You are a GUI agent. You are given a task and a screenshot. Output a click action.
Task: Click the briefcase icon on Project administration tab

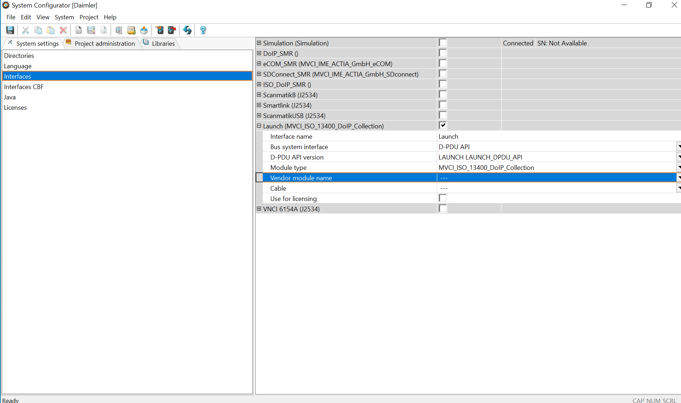pos(68,42)
